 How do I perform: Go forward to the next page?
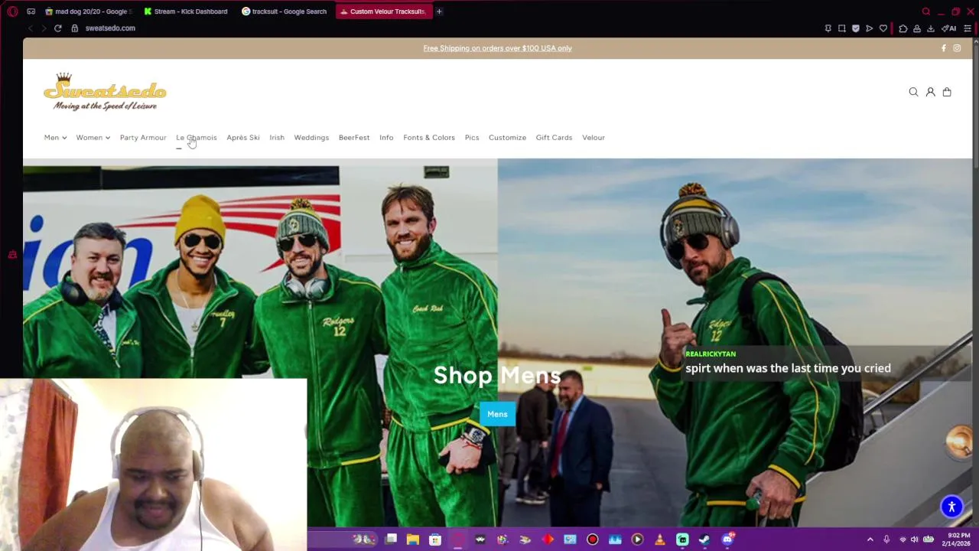44,28
